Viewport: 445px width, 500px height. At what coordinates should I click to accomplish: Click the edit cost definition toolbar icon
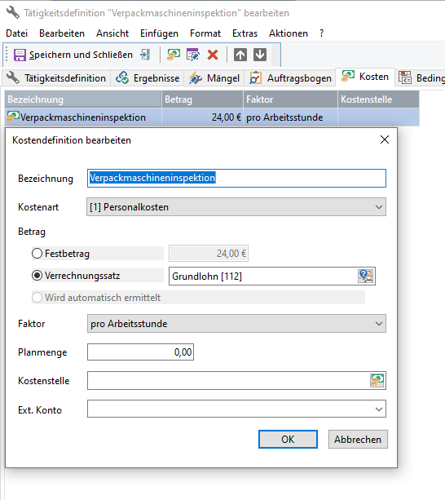pos(193,55)
